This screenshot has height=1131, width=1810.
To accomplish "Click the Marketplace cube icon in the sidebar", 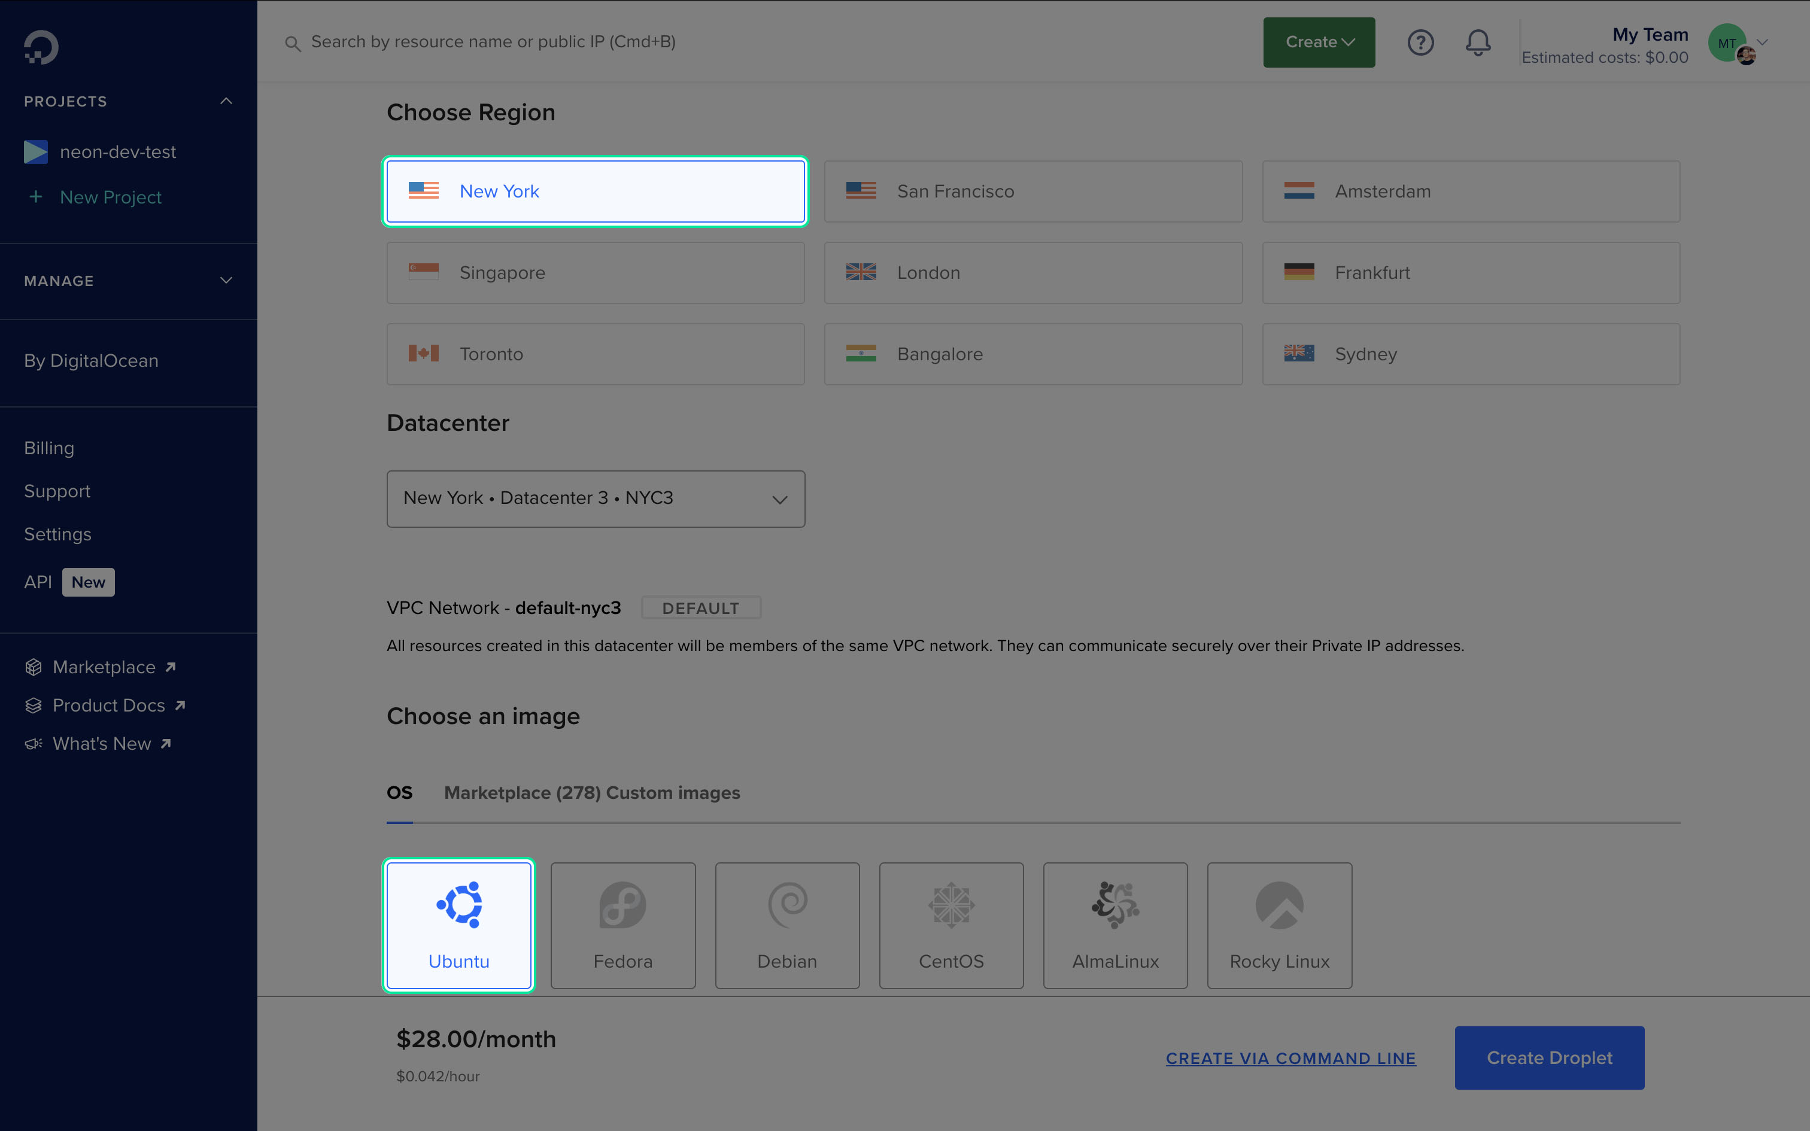I will click(x=34, y=667).
